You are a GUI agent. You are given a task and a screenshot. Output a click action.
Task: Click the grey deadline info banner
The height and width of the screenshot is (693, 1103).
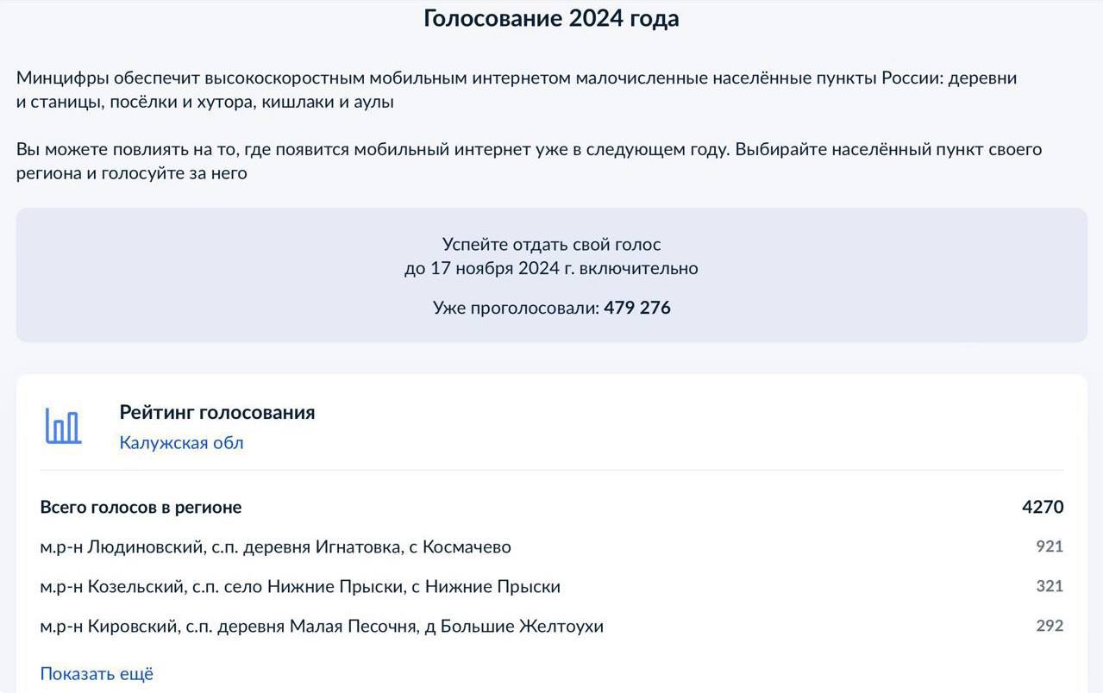(x=551, y=275)
